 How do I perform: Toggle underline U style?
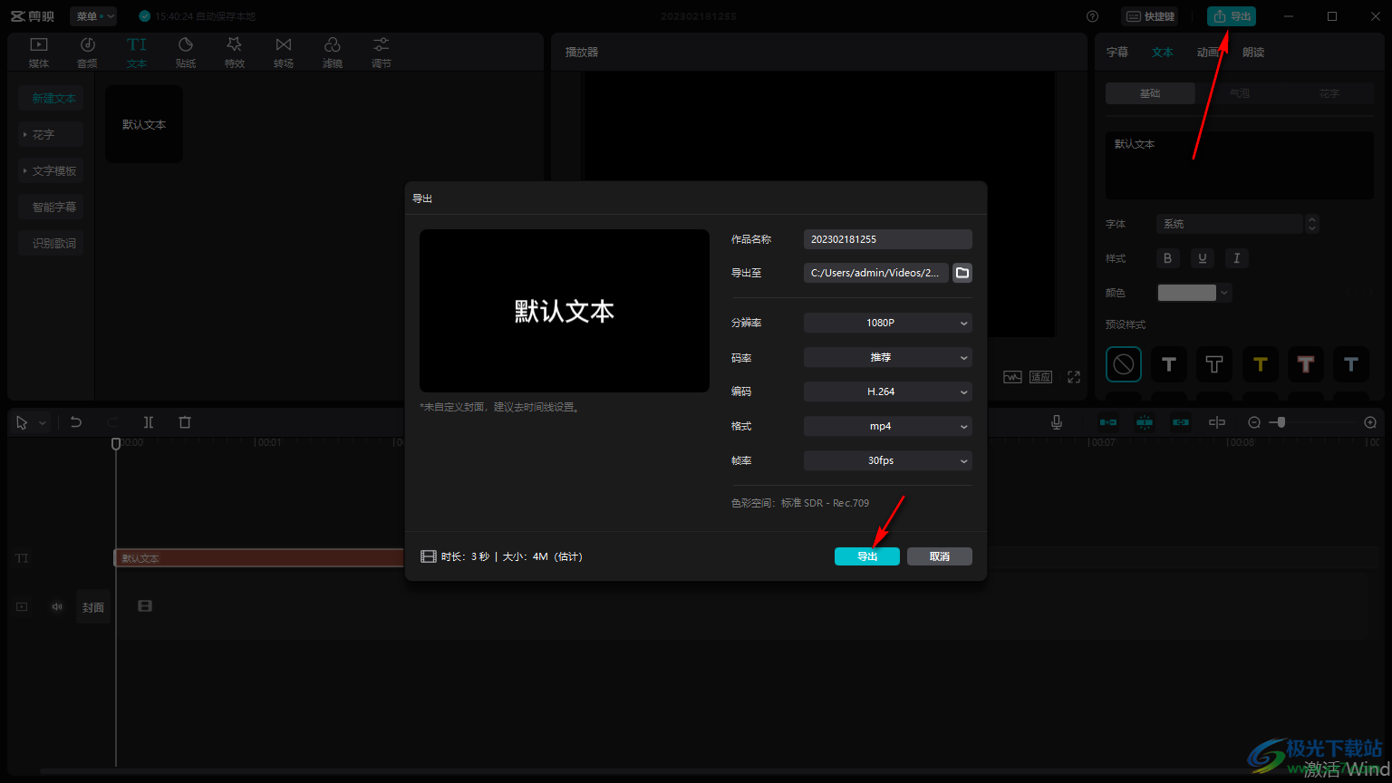1202,258
